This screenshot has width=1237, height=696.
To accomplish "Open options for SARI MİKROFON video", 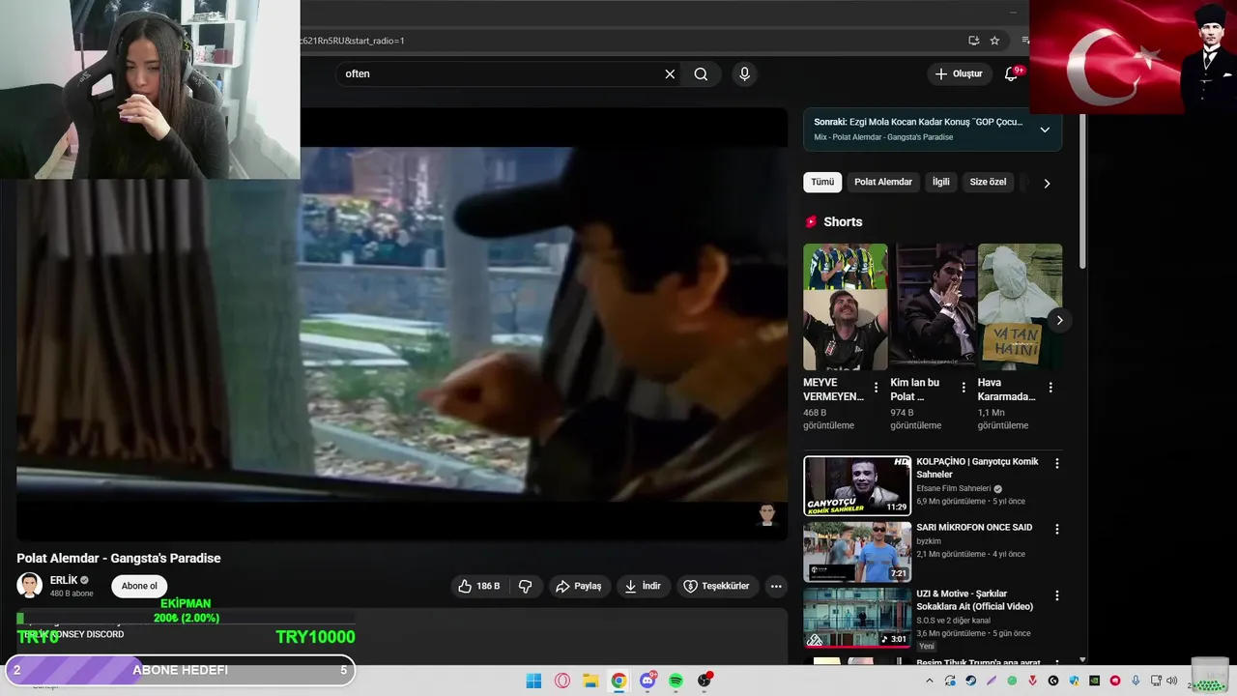I will (x=1056, y=530).
